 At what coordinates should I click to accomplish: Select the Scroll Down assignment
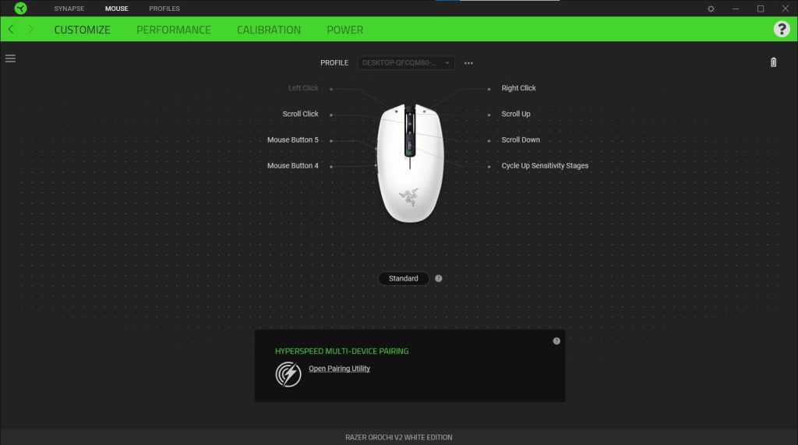(x=521, y=140)
